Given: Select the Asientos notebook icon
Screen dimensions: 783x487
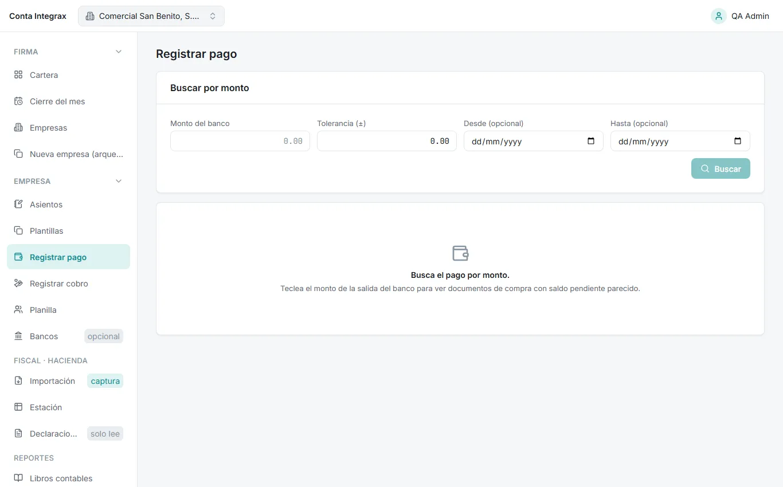Looking at the screenshot, I should 18,205.
